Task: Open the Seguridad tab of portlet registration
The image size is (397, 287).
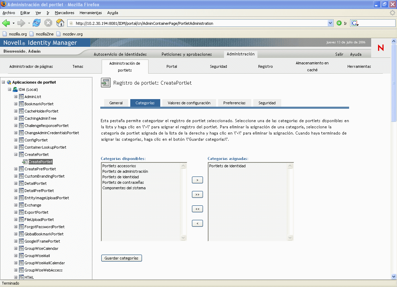Action: 267,103
